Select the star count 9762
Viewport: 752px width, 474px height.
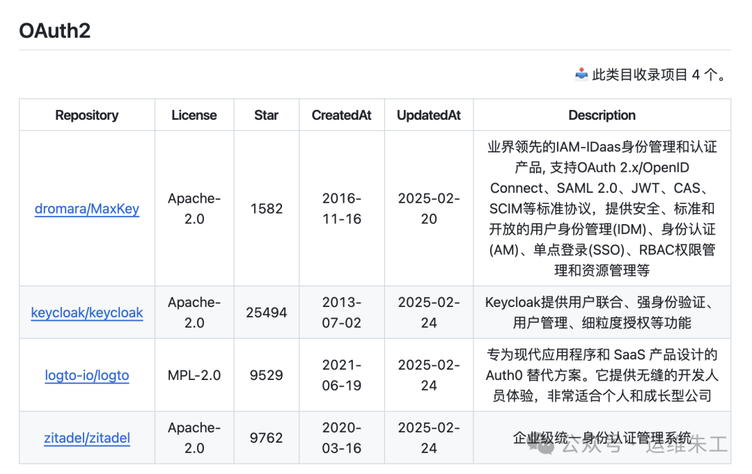click(x=266, y=438)
